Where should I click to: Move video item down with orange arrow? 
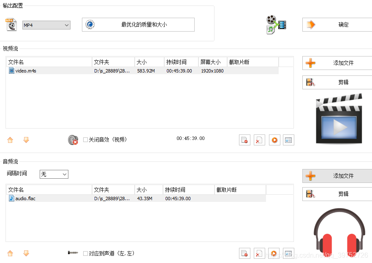click(x=26, y=140)
